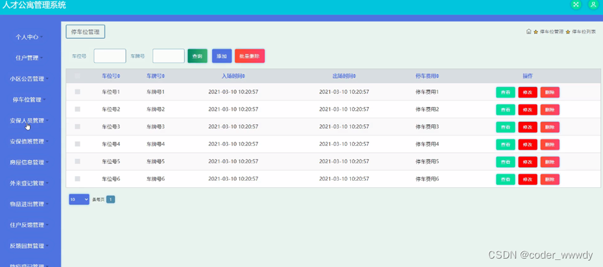The height and width of the screenshot is (267, 603).
Task: Edit row 车位号1 with 修改 button
Action: tap(528, 92)
